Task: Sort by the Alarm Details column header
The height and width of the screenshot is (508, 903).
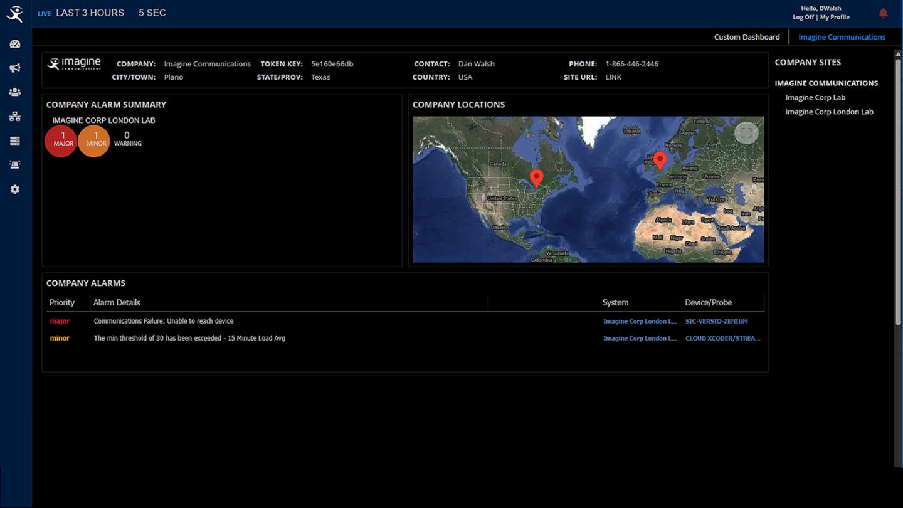Action: tap(117, 302)
